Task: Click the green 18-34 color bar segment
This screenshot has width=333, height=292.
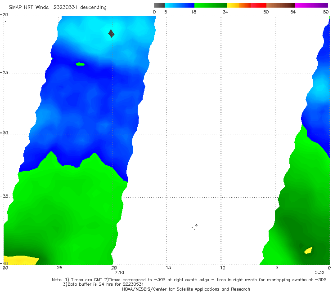Action: pos(211,5)
